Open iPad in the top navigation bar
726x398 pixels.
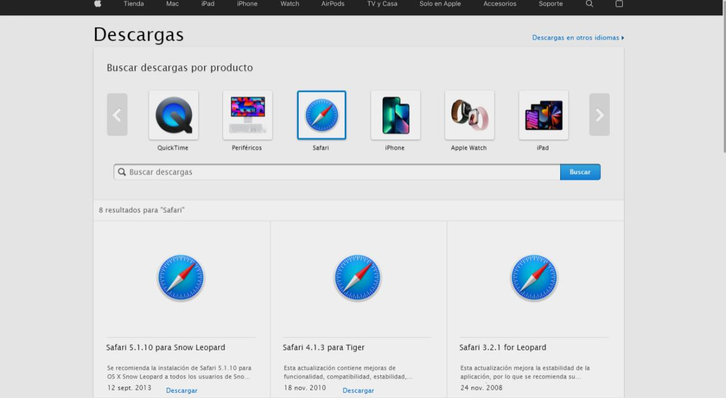(208, 4)
